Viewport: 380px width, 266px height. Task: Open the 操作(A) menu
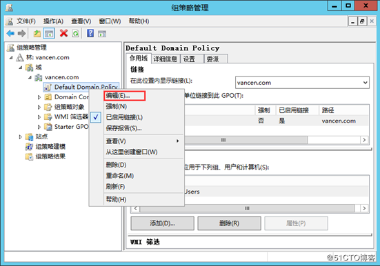pos(53,21)
